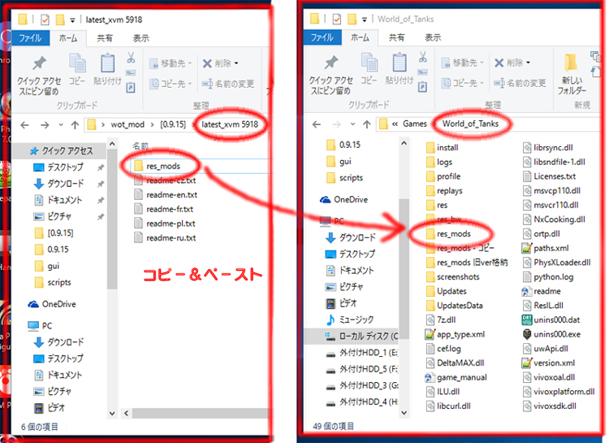Viewport: 609px width, 443px height.
Task: Open OneDrive in World_of_Tanks sidebar
Action: coord(343,199)
